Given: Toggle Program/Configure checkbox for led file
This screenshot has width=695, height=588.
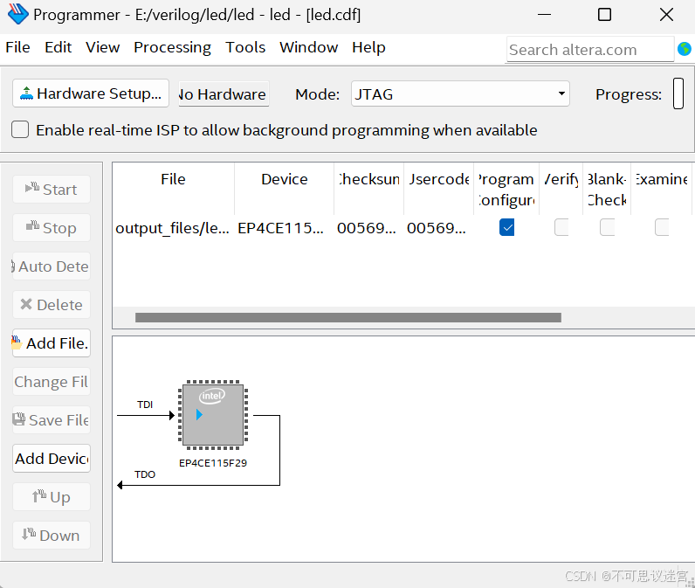Looking at the screenshot, I should coord(506,227).
